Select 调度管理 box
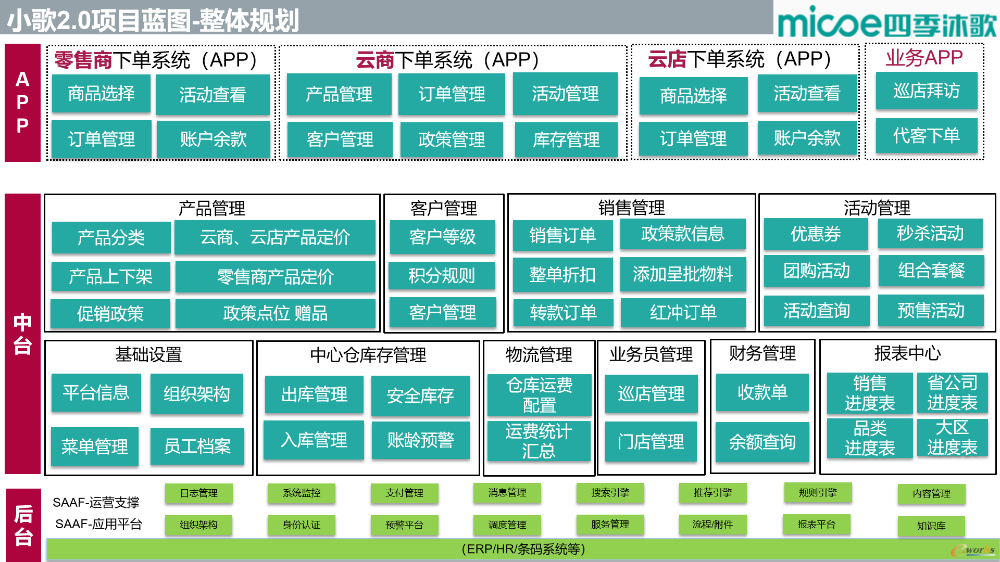Image resolution: width=1000 pixels, height=562 pixels. pyautogui.click(x=507, y=525)
